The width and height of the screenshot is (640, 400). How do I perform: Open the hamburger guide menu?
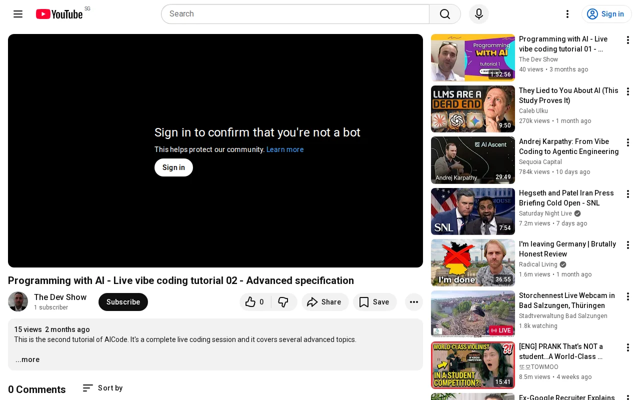pyautogui.click(x=18, y=14)
